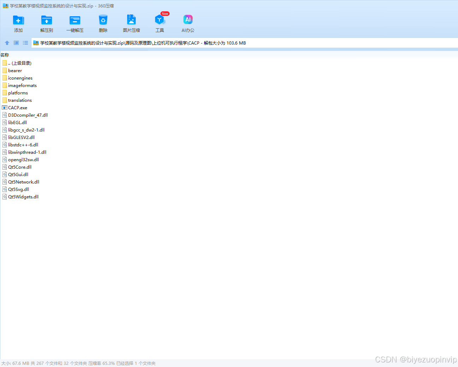Click the translations folder icon
The height and width of the screenshot is (367, 458).
coord(5,100)
